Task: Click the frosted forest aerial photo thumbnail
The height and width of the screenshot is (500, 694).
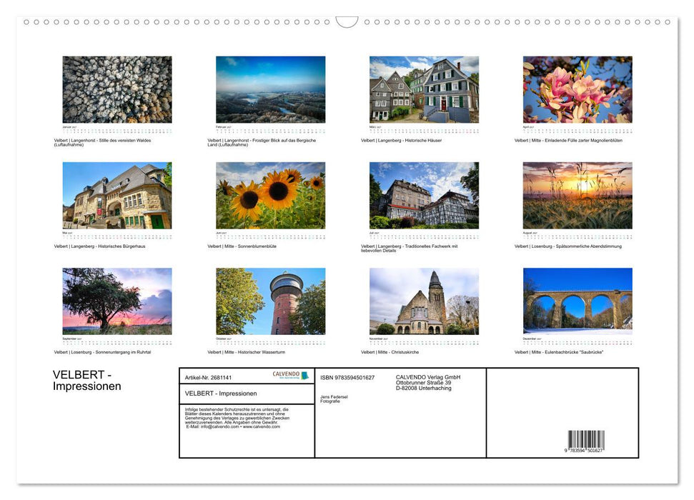Action: [117, 89]
